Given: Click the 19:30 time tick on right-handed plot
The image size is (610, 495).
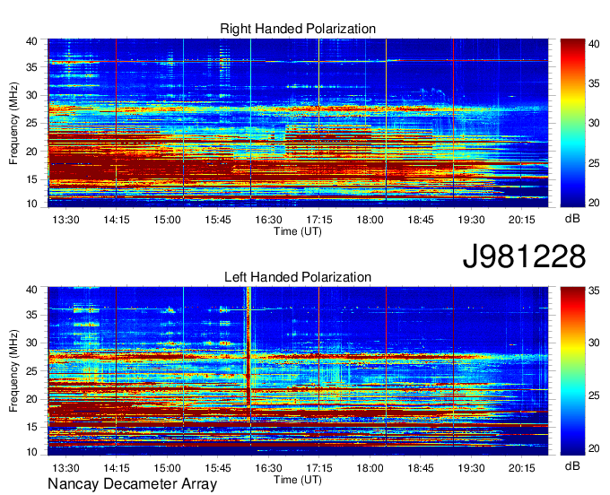Looking at the screenshot, I should [471, 220].
